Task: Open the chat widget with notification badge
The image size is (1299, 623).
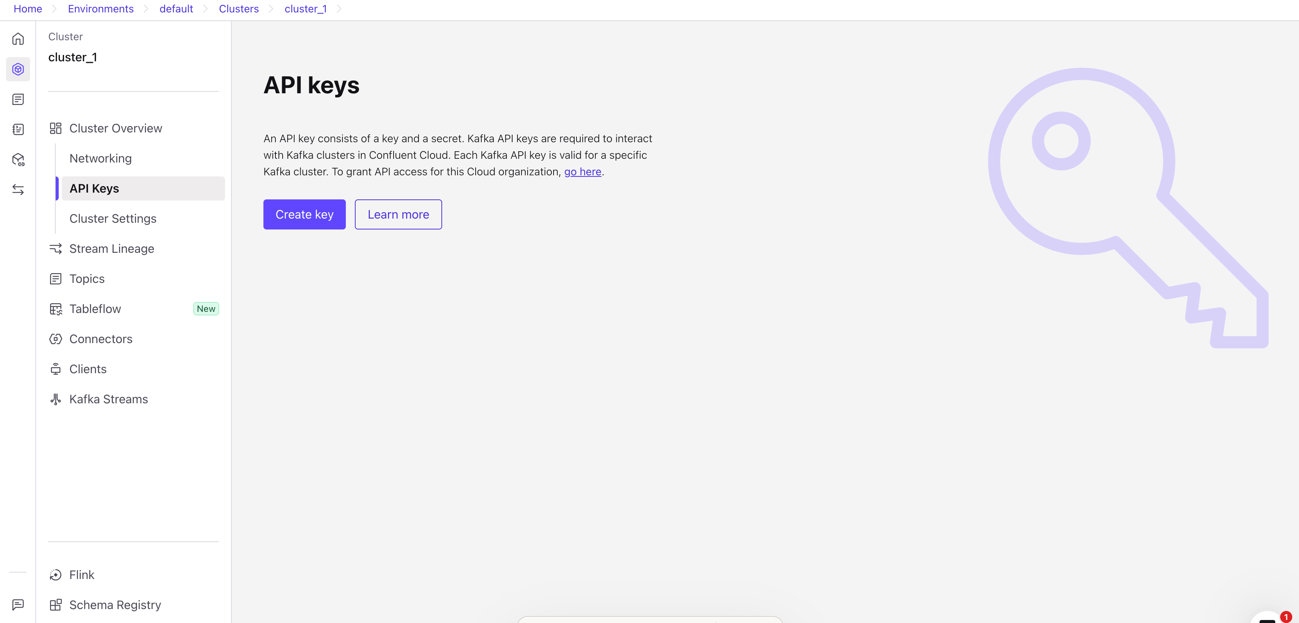Action: click(x=1267, y=619)
